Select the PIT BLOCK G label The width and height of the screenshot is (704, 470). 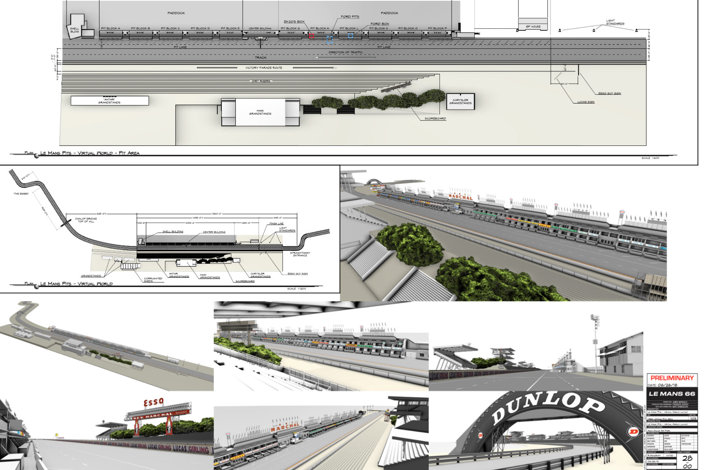(290, 28)
